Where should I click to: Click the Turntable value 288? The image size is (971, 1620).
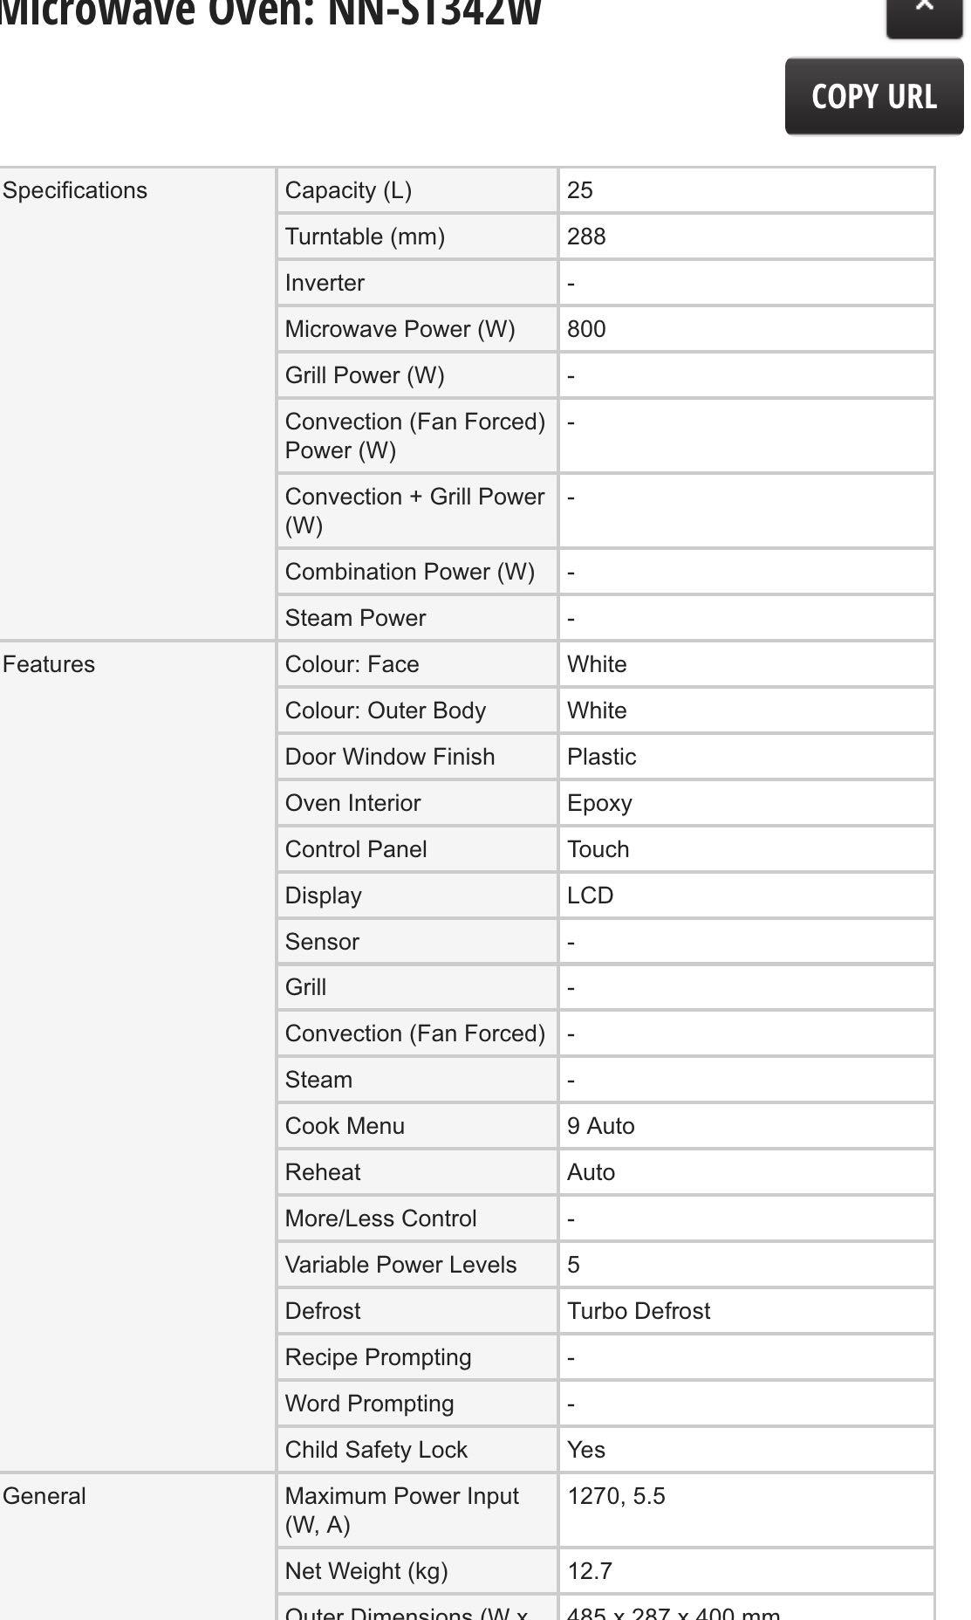pyautogui.click(x=586, y=237)
